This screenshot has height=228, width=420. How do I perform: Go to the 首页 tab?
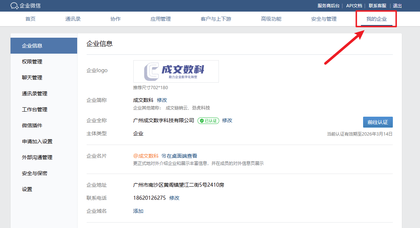click(30, 19)
